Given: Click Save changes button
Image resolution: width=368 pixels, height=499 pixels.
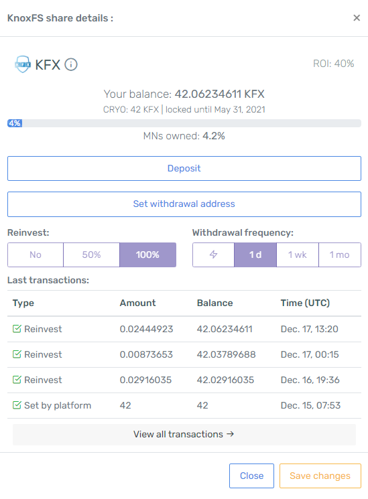Looking at the screenshot, I should click(320, 476).
